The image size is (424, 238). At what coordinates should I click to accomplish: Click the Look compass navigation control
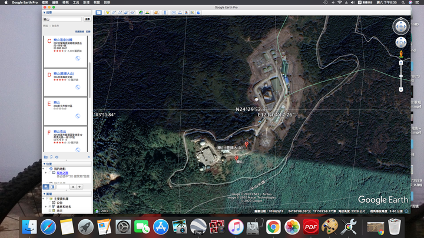click(x=400, y=26)
